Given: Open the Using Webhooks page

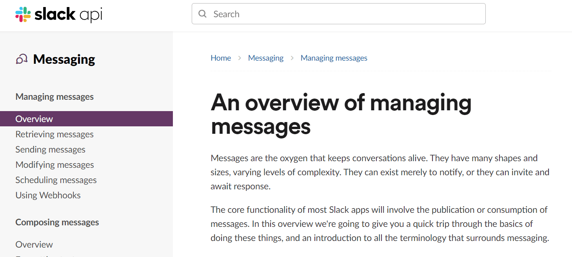Looking at the screenshot, I should 48,195.
